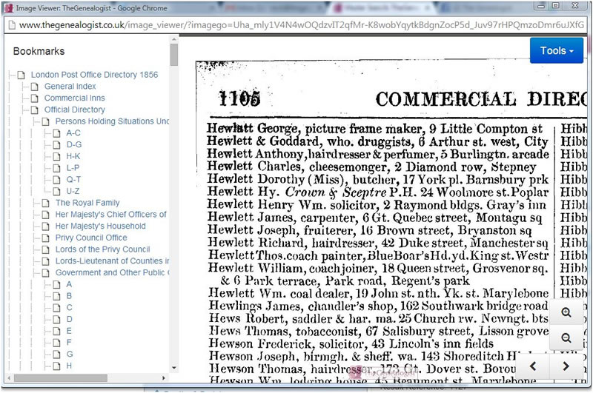Click page icon beside London Post Office Directory
This screenshot has height=393, width=593.
(x=21, y=75)
